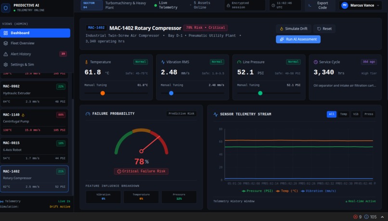This screenshot has width=388, height=221.
Task: Select the All telemetry filter tab
Action: (x=332, y=114)
